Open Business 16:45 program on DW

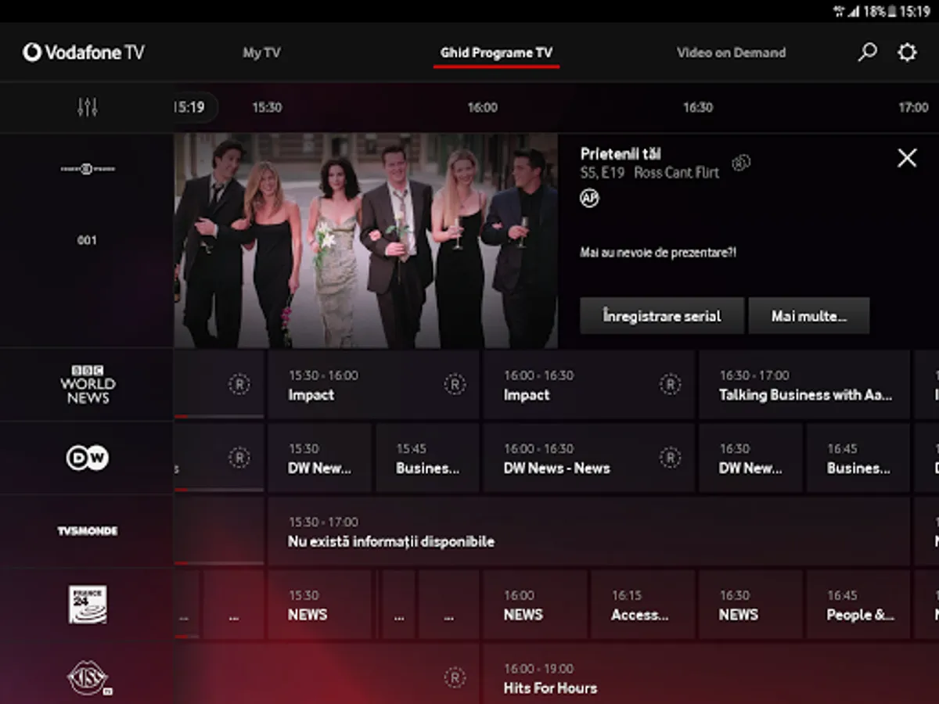click(858, 458)
